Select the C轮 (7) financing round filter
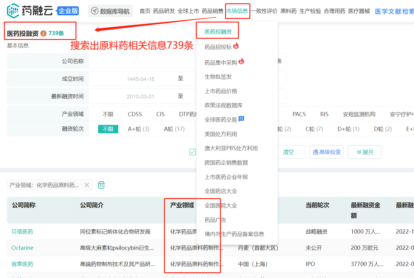The height and width of the screenshot is (278, 414). (x=314, y=129)
